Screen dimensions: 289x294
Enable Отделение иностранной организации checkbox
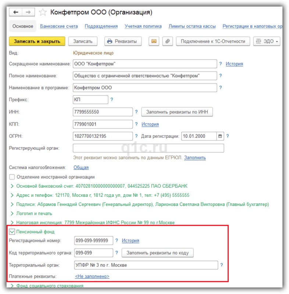[12, 177]
